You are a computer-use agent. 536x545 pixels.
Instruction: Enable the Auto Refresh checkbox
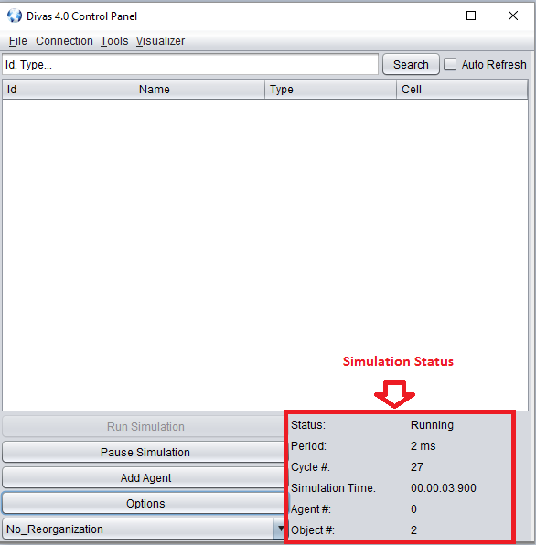[450, 64]
